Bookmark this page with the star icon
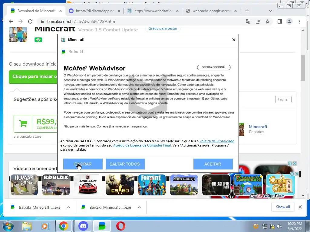Viewport: 310px width, 232px height. [268, 21]
